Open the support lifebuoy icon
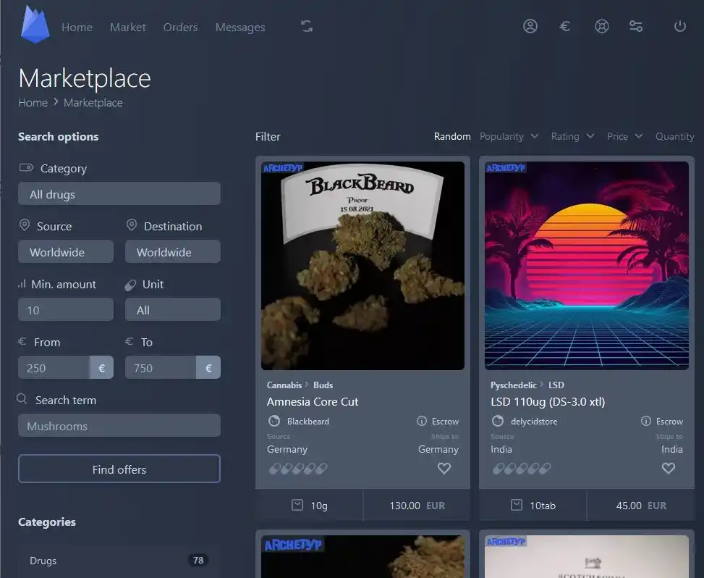 click(x=601, y=26)
